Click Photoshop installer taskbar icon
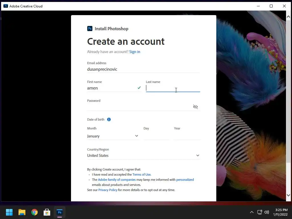This screenshot has width=292, height=219. click(60, 212)
